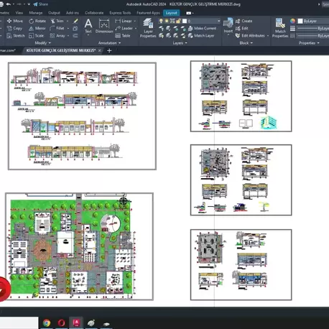This screenshot has width=329, height=329.
Task: Toggle layer 0 freeze sun icon
Action: pos(167,21)
